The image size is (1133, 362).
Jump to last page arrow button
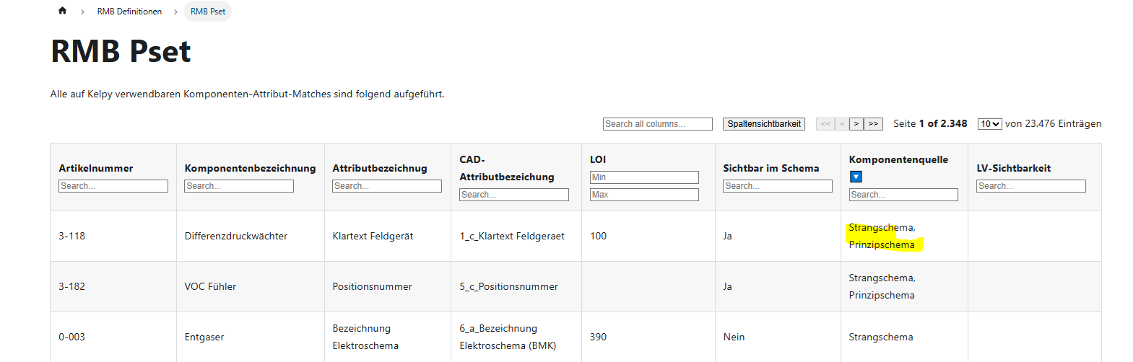(873, 124)
